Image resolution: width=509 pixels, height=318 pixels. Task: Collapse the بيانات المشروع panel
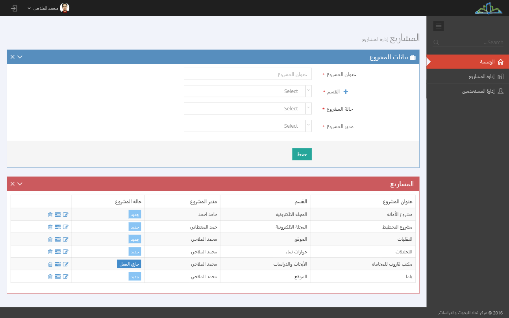(x=20, y=57)
